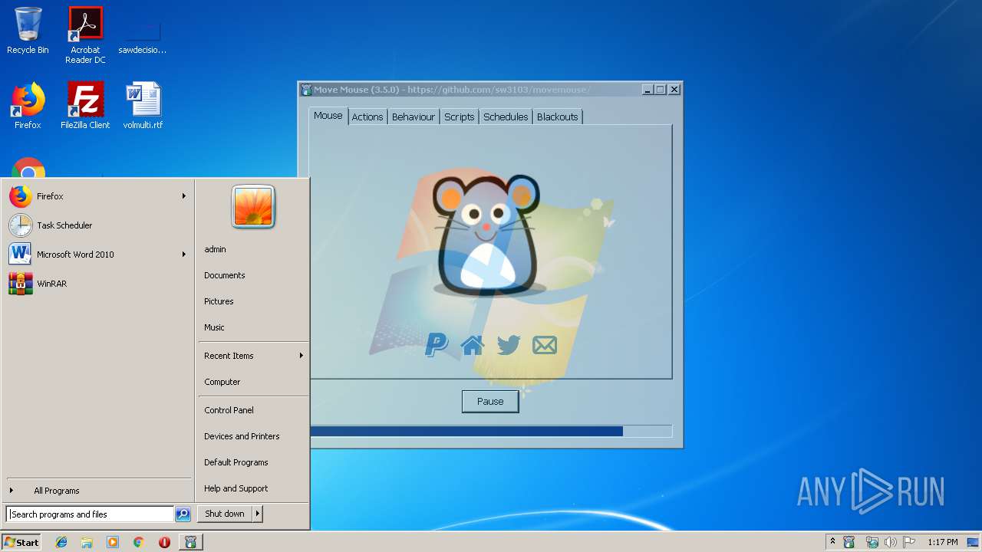Click the user account picture
The height and width of the screenshot is (552, 982).
click(253, 207)
